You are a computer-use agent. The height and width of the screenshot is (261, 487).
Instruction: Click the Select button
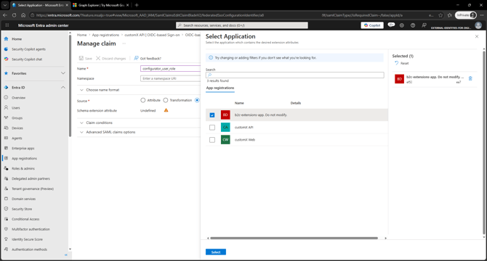pos(216,252)
